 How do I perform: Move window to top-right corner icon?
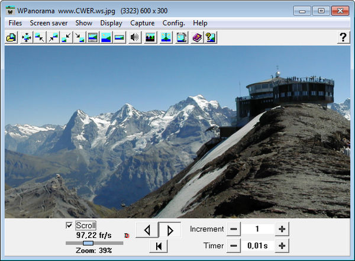point(53,37)
